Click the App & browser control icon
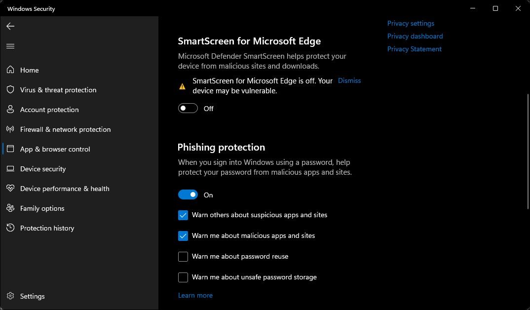The image size is (530, 310). (x=10, y=149)
